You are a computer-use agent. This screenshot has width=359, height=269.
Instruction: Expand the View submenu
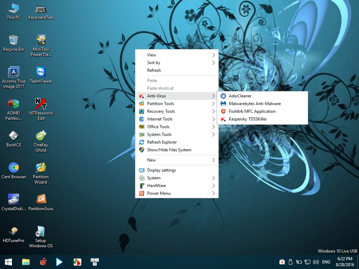coord(177,55)
